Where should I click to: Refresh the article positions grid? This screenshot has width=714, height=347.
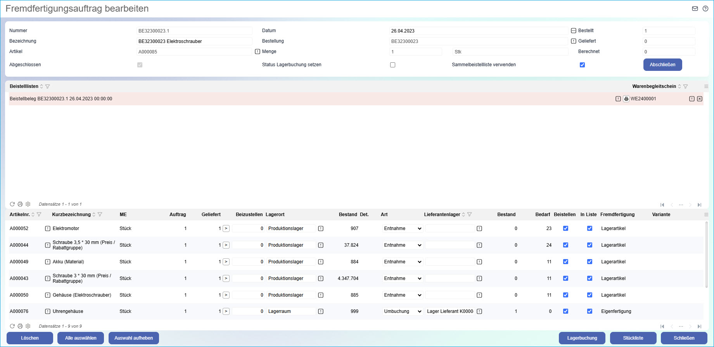12,326
